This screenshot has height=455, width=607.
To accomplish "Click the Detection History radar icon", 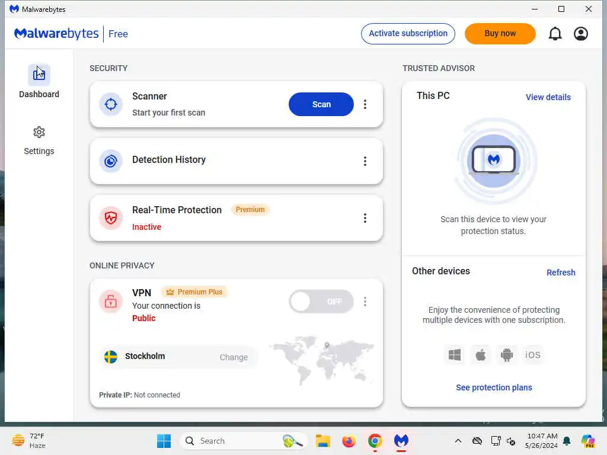I will pos(111,161).
